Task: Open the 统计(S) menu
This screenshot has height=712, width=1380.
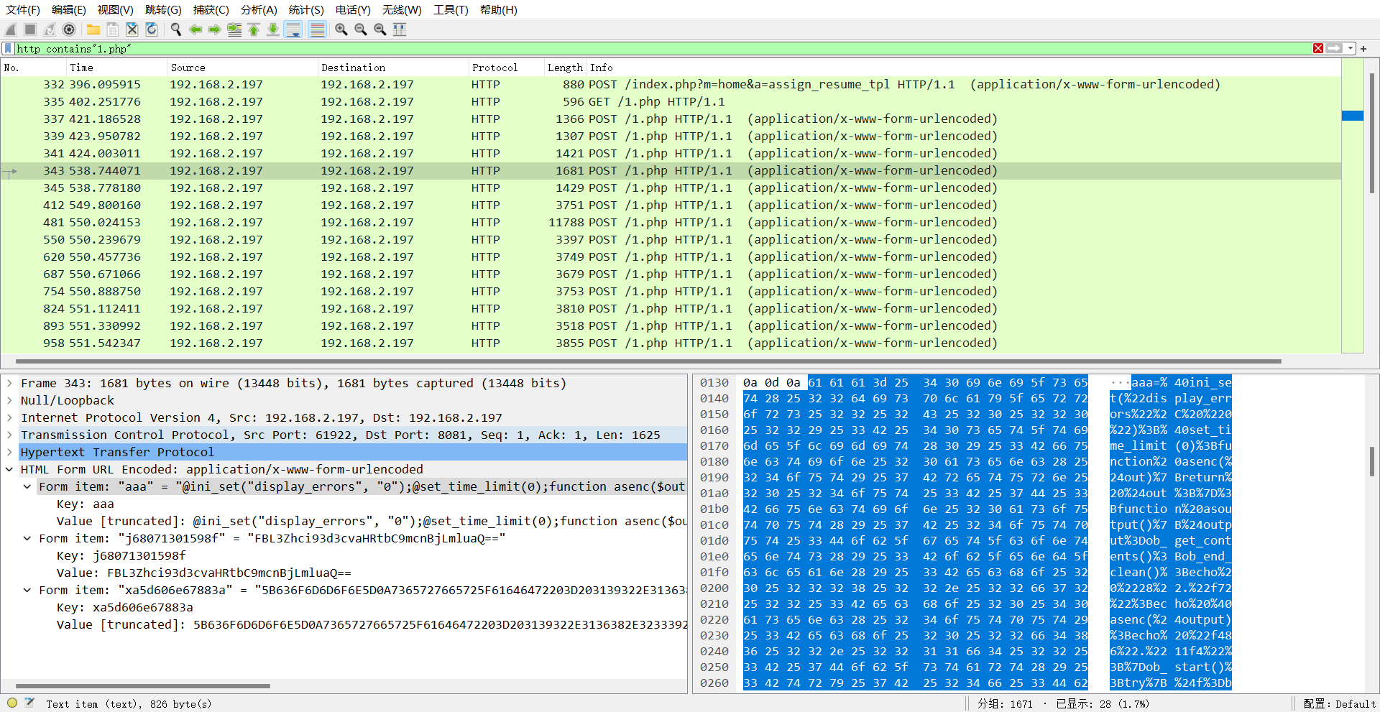Action: (306, 10)
